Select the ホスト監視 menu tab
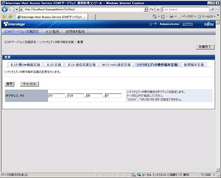Screen dimensions: 221x178 [x=52, y=32]
